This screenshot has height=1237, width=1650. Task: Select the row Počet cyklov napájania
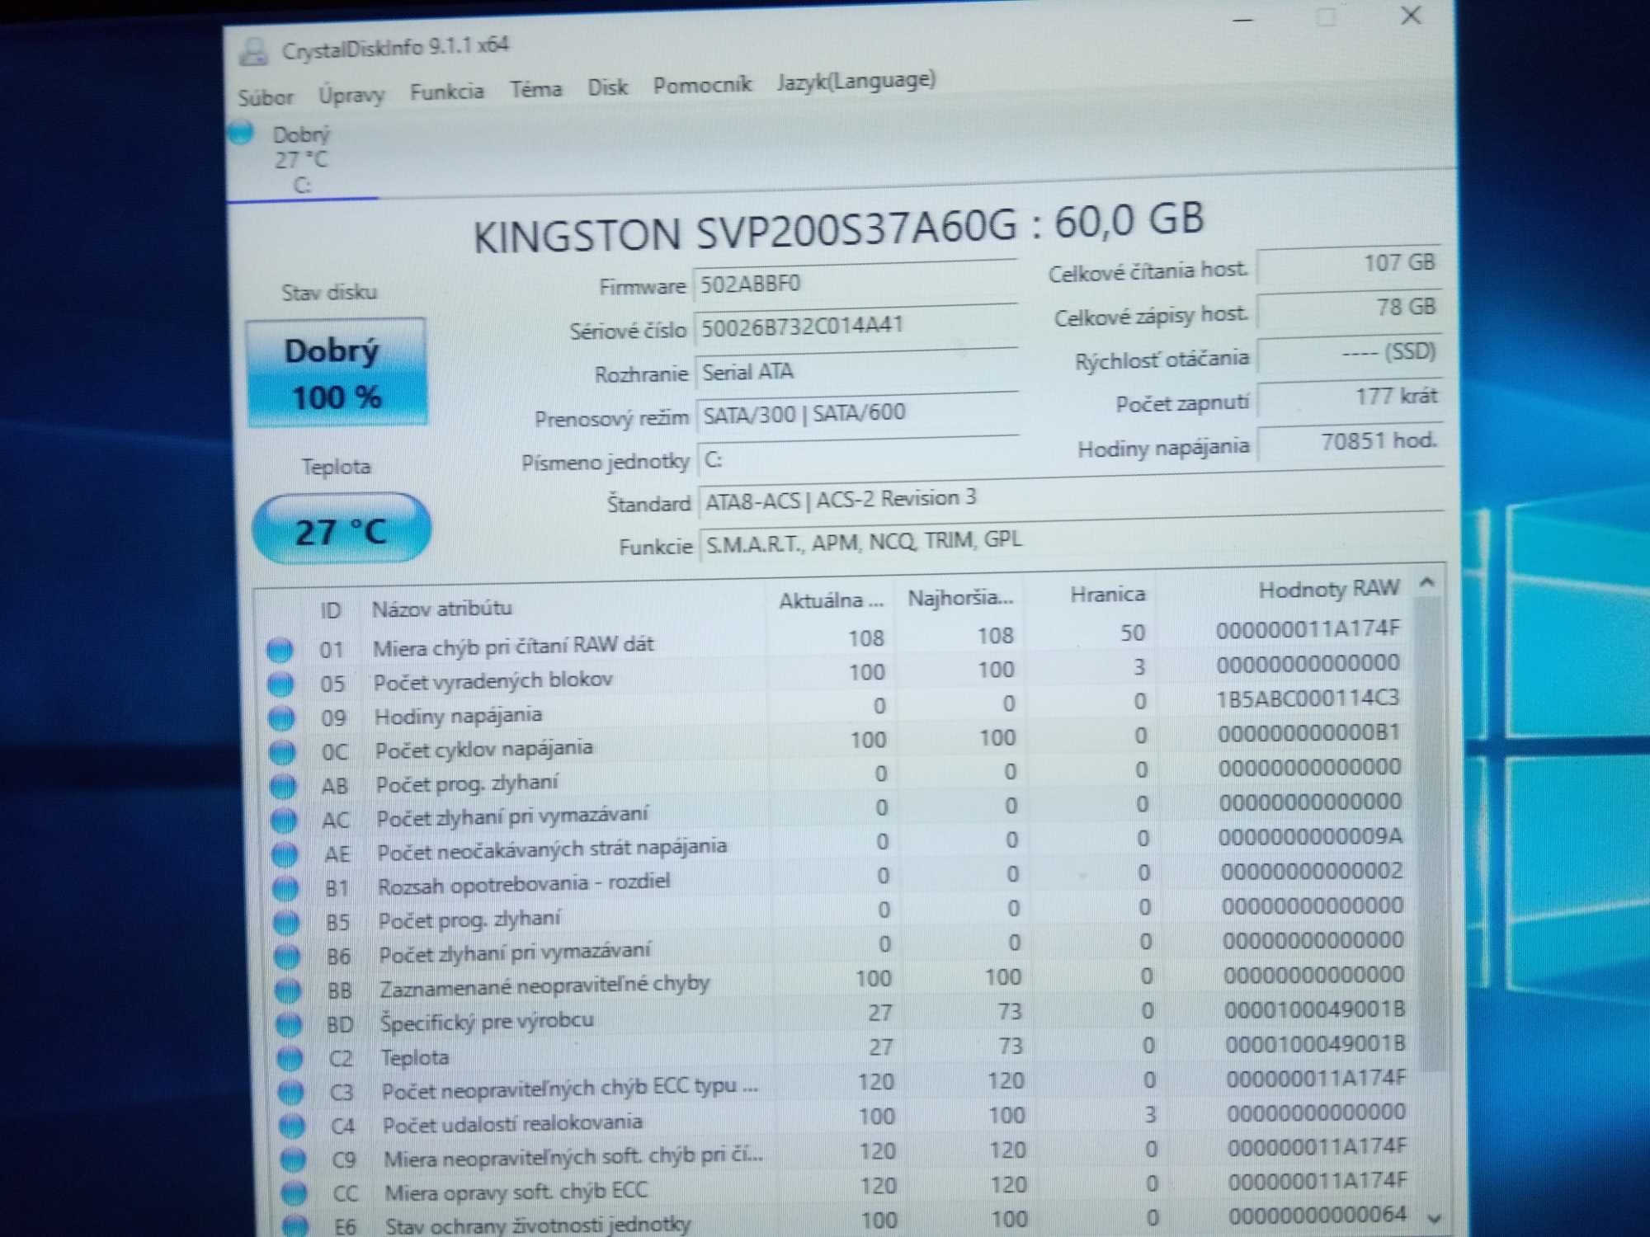(x=837, y=742)
